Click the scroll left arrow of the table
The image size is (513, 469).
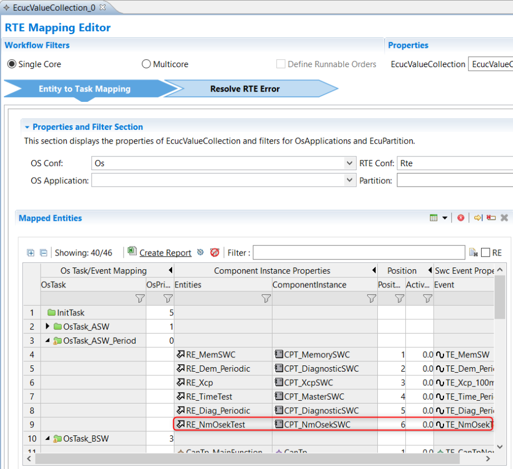click(x=29, y=459)
